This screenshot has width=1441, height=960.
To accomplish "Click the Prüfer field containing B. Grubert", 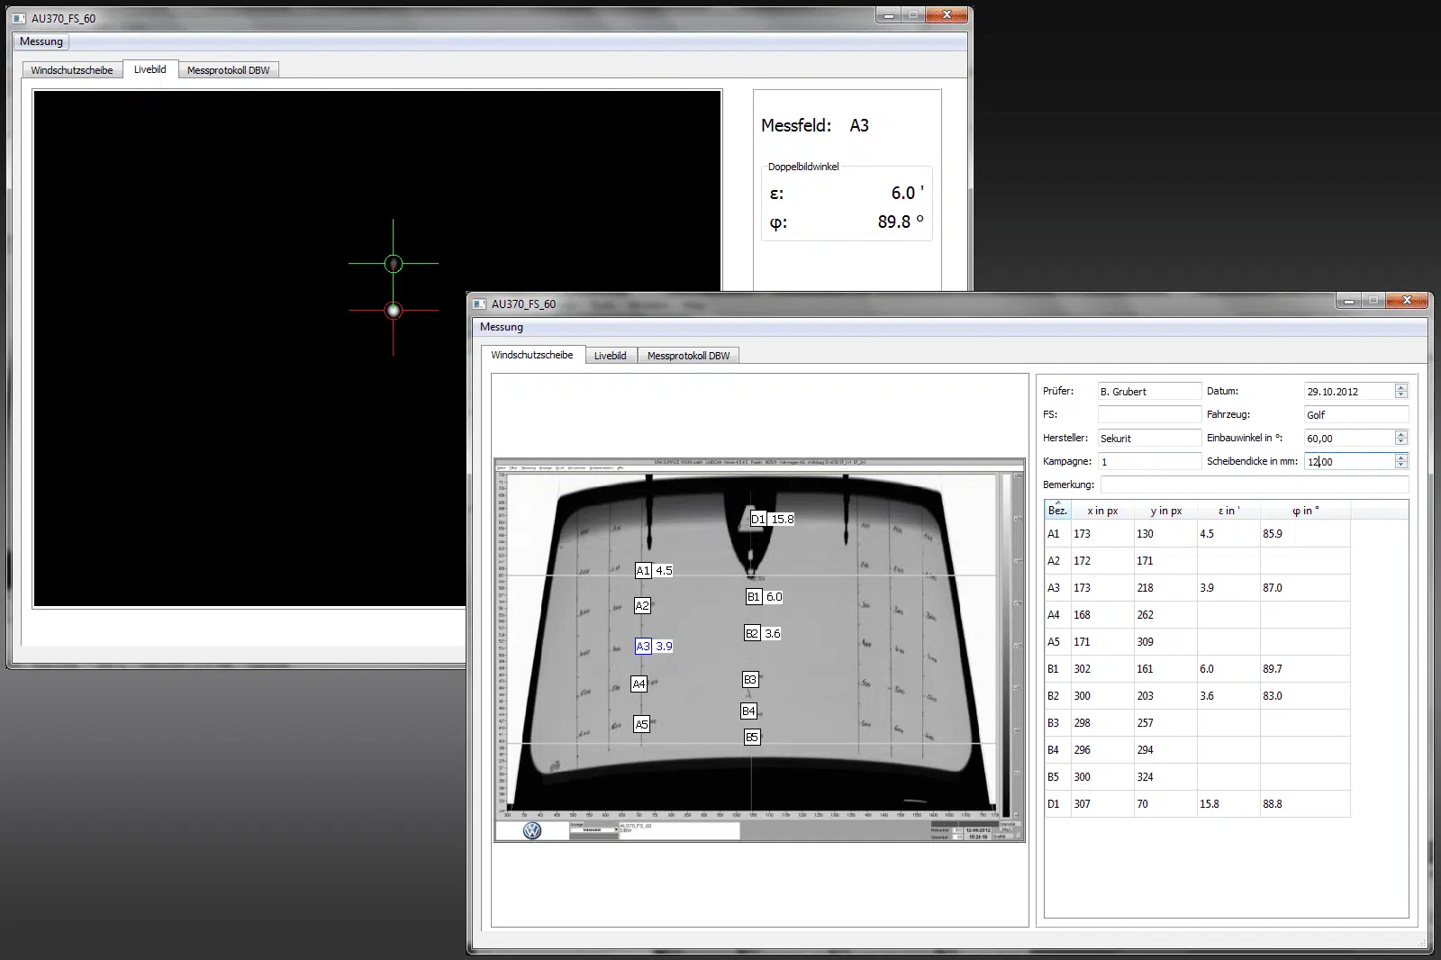I will click(1148, 392).
